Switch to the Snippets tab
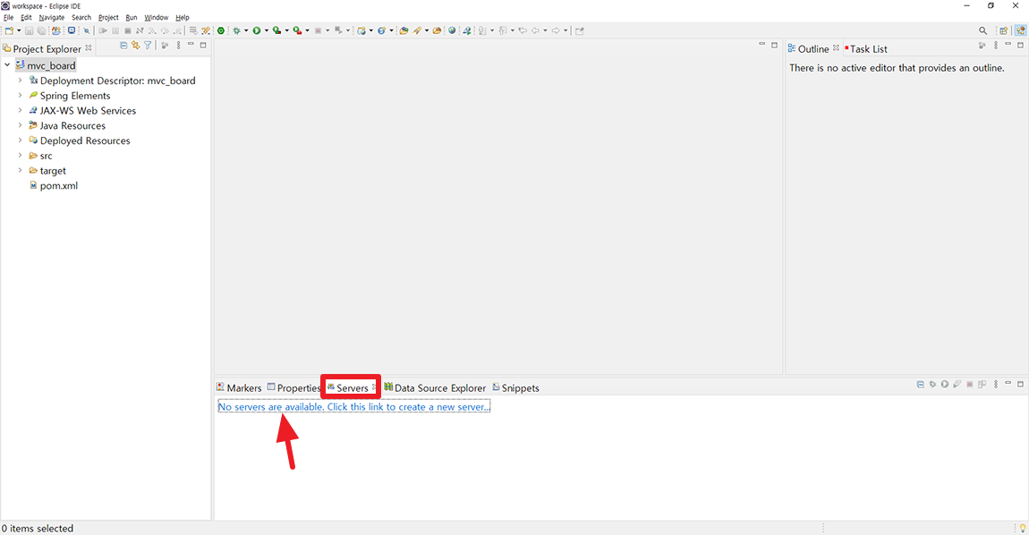Viewport: 1029px width, 535px height. [x=515, y=388]
